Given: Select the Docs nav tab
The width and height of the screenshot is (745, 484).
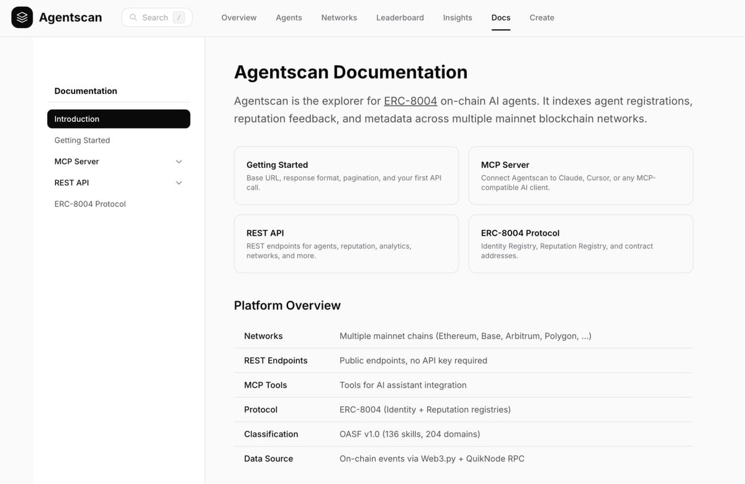Looking at the screenshot, I should (x=501, y=17).
